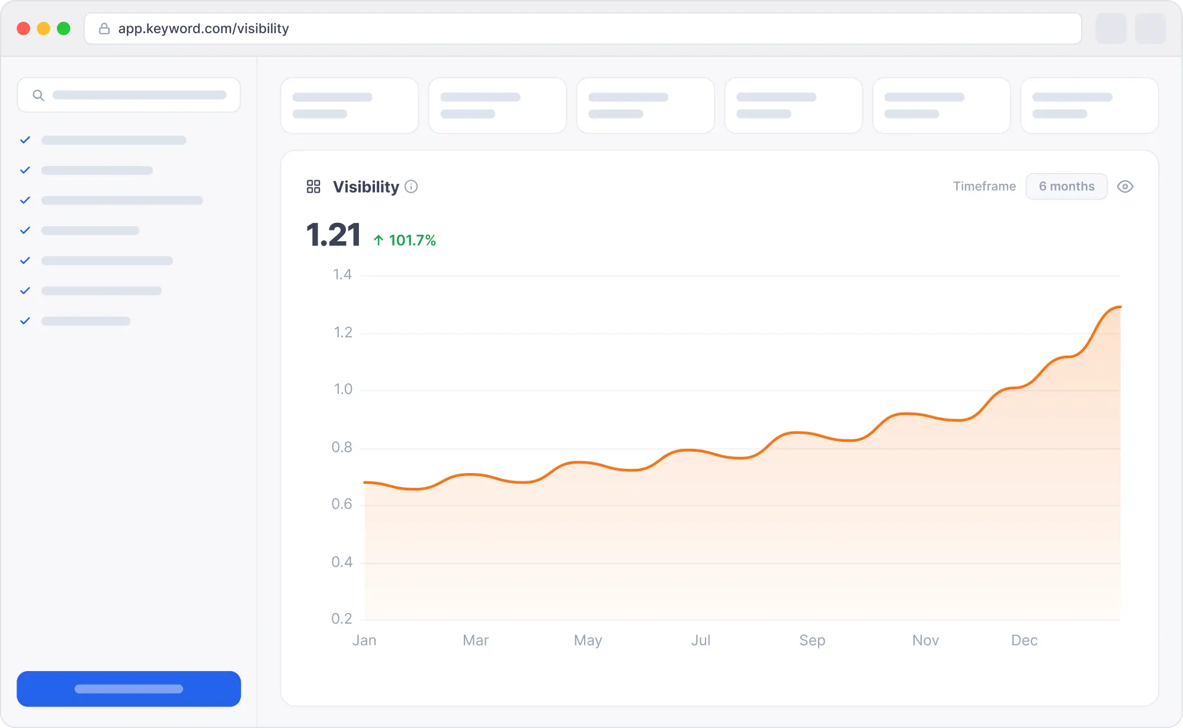1183x728 pixels.
Task: Click the first toolbar square right of the URL bar
Action: click(x=1111, y=28)
